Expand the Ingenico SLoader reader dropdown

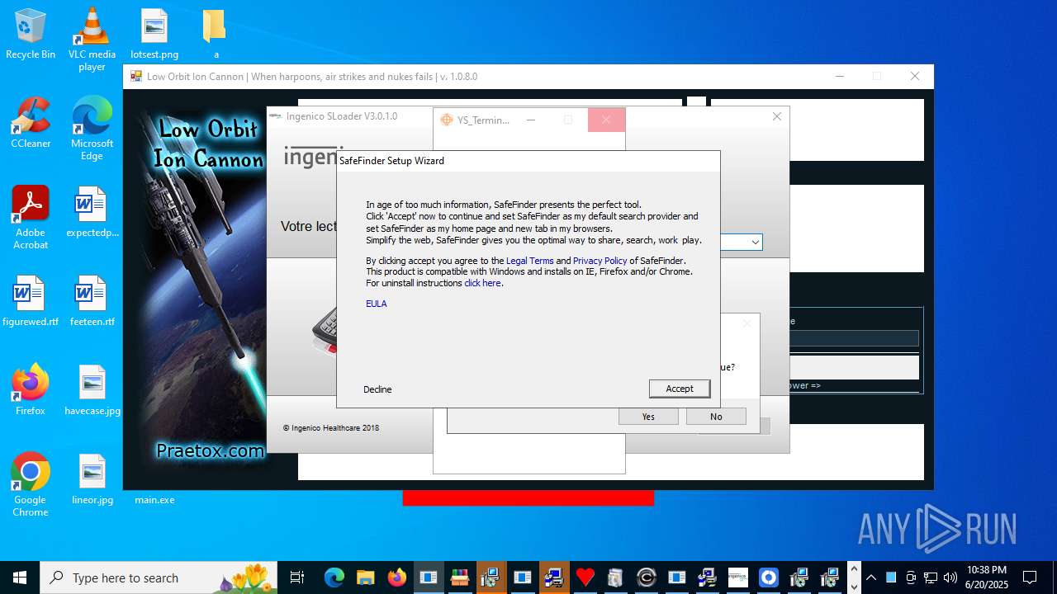tap(755, 243)
